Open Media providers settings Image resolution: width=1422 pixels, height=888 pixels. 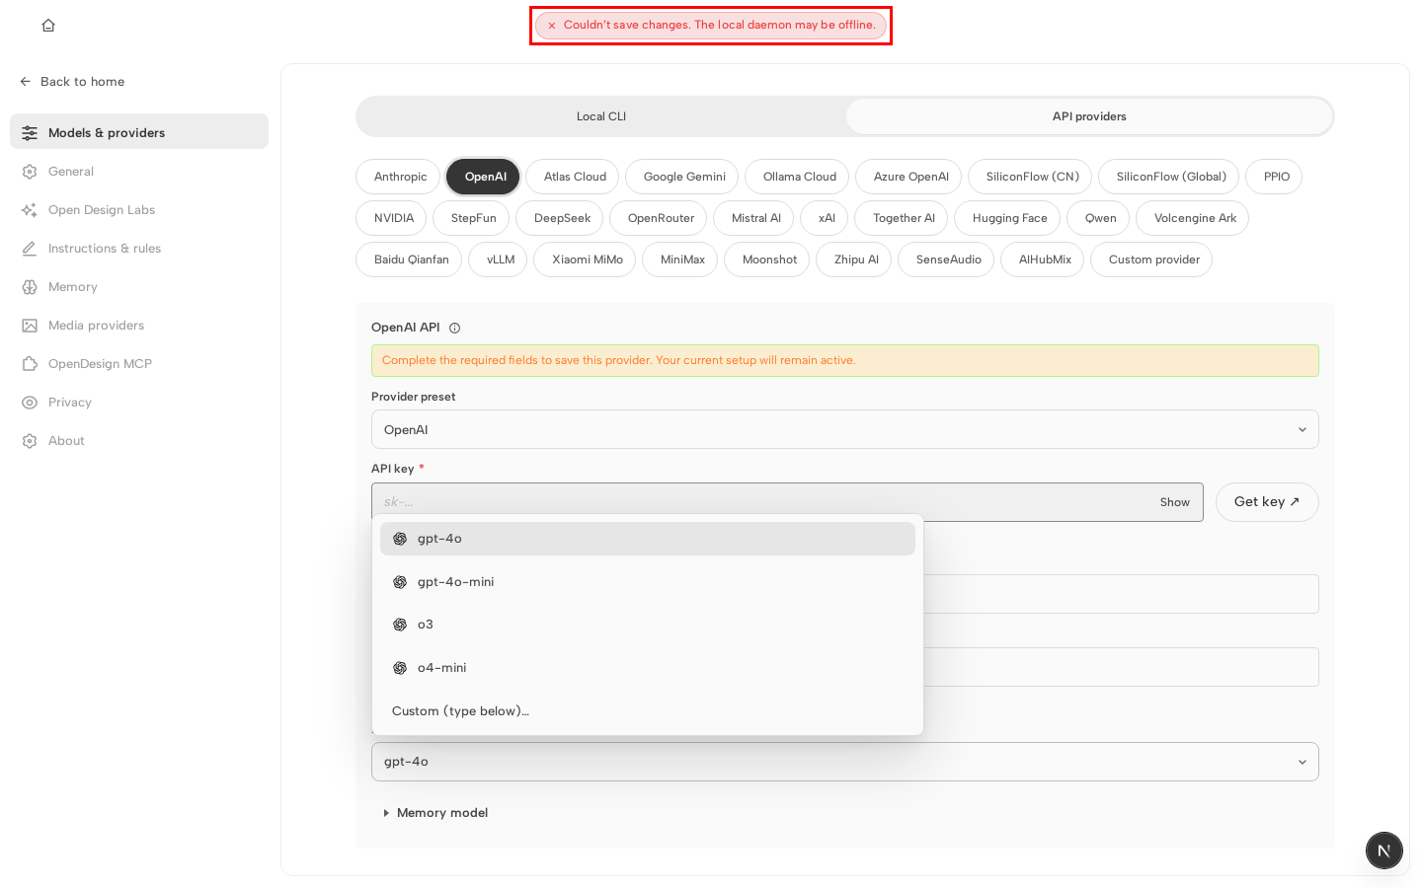pos(139,326)
